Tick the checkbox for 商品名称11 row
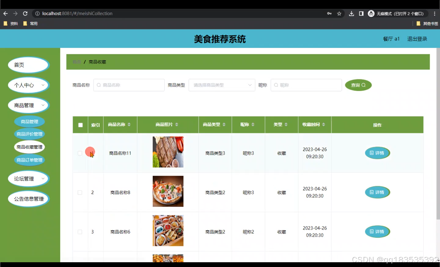Viewport: 440px width, 267px height. (80, 153)
